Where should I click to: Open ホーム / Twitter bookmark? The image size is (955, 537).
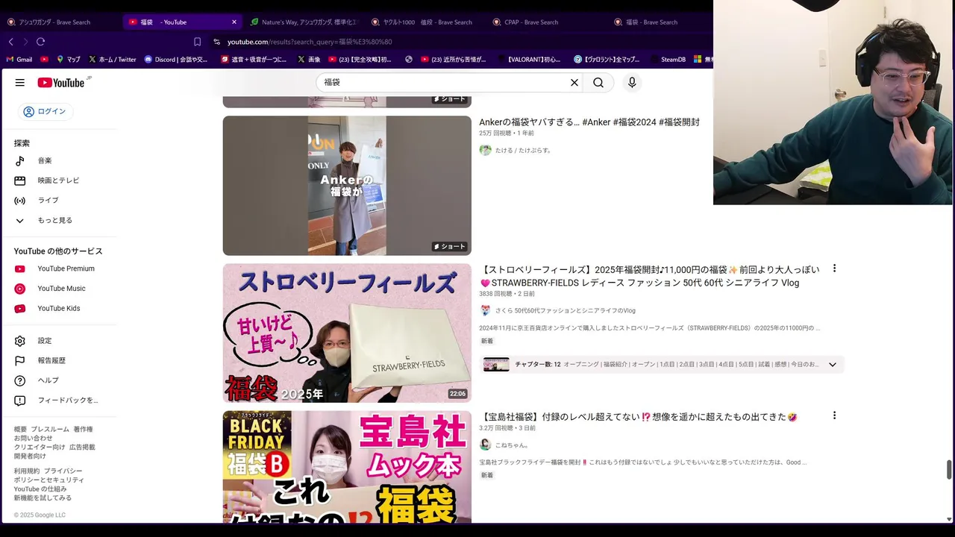coord(113,60)
